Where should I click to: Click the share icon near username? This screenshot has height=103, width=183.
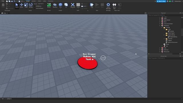172,1
